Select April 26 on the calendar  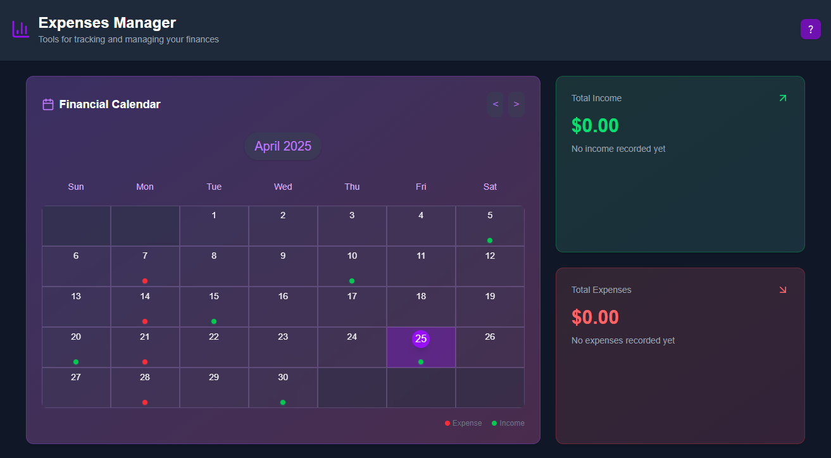(x=490, y=347)
